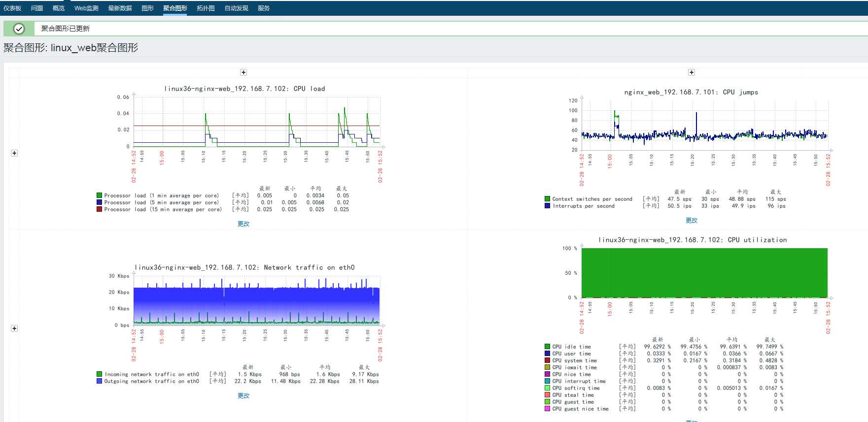Click 'Processor load (1 min average per core)' legend text
The width and height of the screenshot is (868, 422).
click(162, 195)
